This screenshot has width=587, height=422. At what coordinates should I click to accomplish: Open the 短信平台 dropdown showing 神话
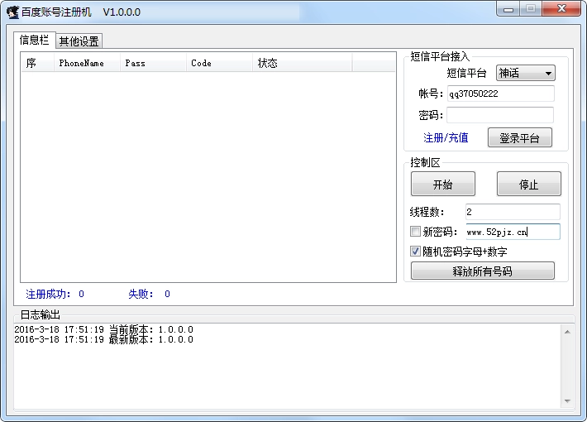click(526, 73)
